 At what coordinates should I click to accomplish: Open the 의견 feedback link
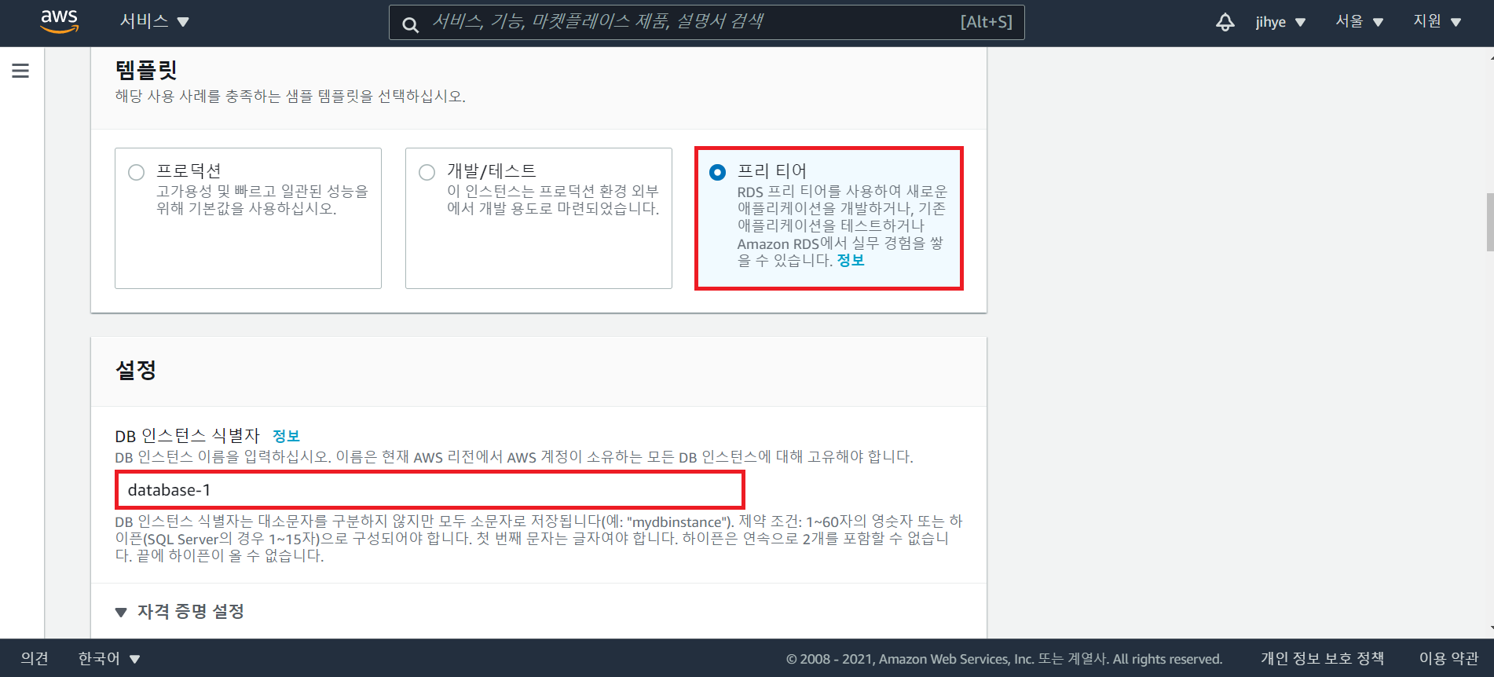tap(35, 658)
